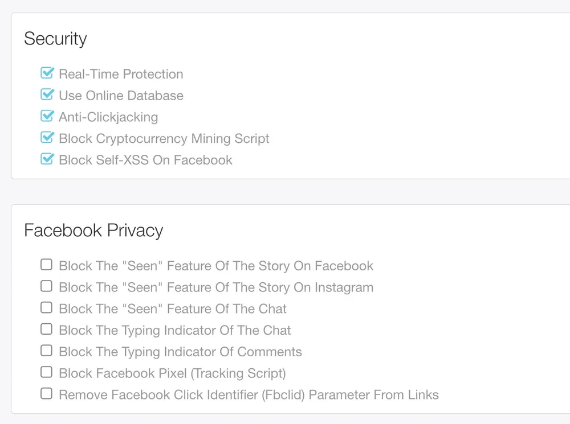Check Block The Seen Feature Of Chat

pyautogui.click(x=46, y=308)
